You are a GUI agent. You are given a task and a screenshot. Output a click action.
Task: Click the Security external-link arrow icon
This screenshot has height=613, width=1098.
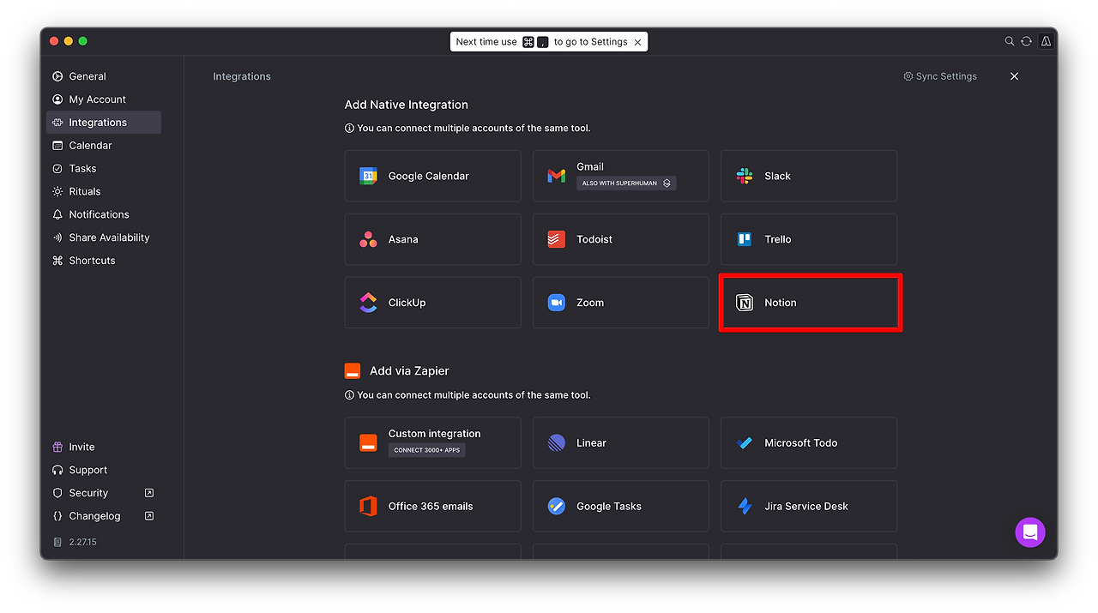click(x=149, y=493)
